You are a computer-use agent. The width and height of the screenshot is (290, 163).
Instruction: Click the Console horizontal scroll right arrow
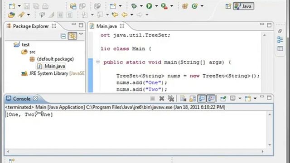263,152
